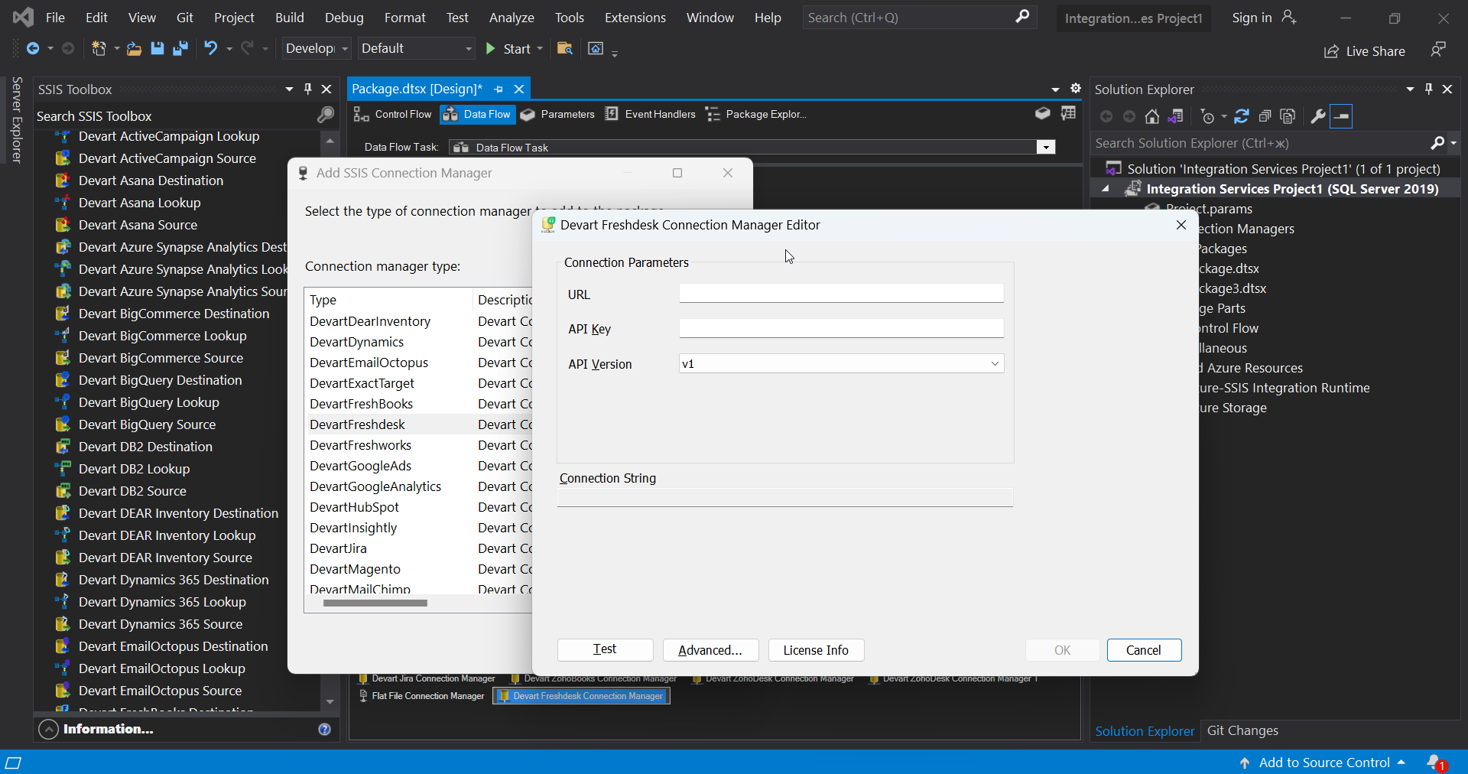Screen dimensions: 1468x774
Task: Pin the SSIS Toolbox panel
Action: pyautogui.click(x=308, y=89)
